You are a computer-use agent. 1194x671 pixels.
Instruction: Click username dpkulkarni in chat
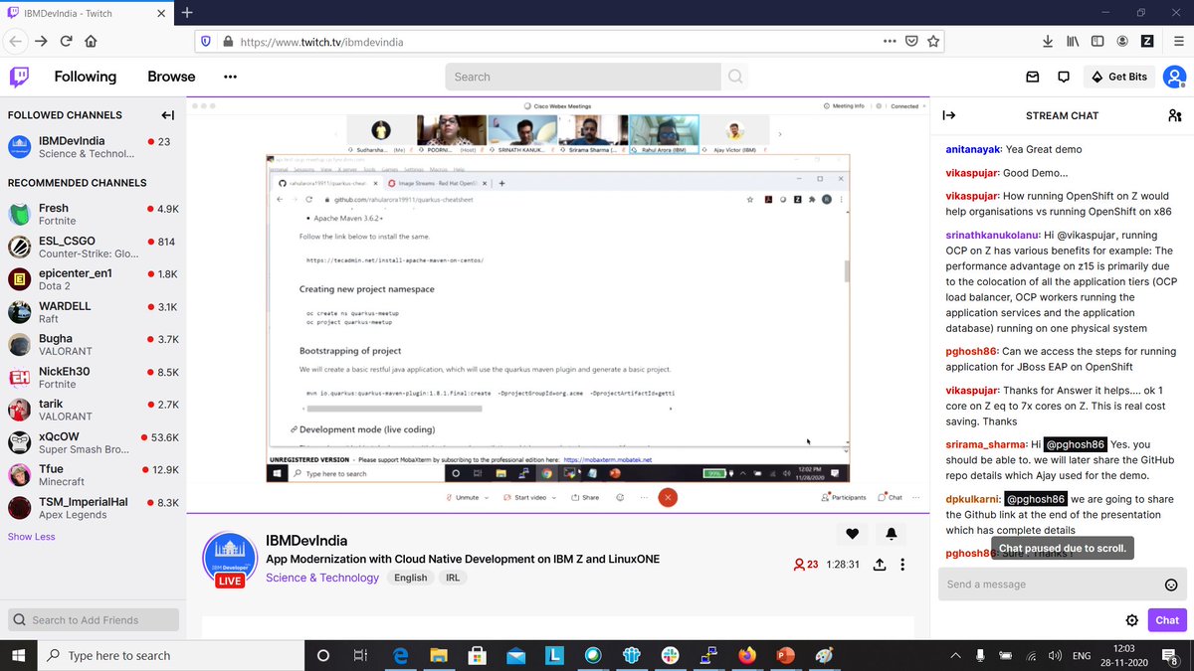971,499
